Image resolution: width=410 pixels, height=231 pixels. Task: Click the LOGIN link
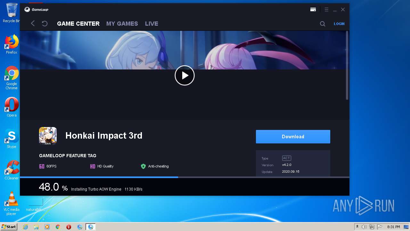click(339, 24)
